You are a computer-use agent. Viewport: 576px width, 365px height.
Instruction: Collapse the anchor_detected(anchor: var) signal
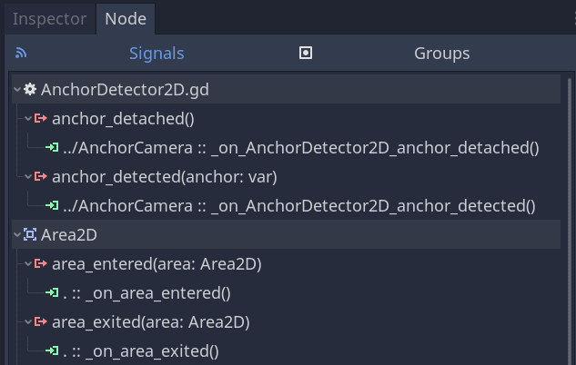point(28,177)
